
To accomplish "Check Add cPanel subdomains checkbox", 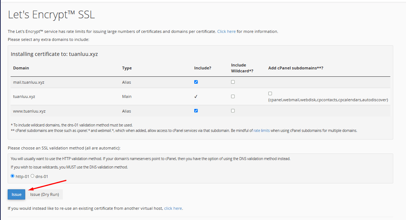I will tap(270, 94).
